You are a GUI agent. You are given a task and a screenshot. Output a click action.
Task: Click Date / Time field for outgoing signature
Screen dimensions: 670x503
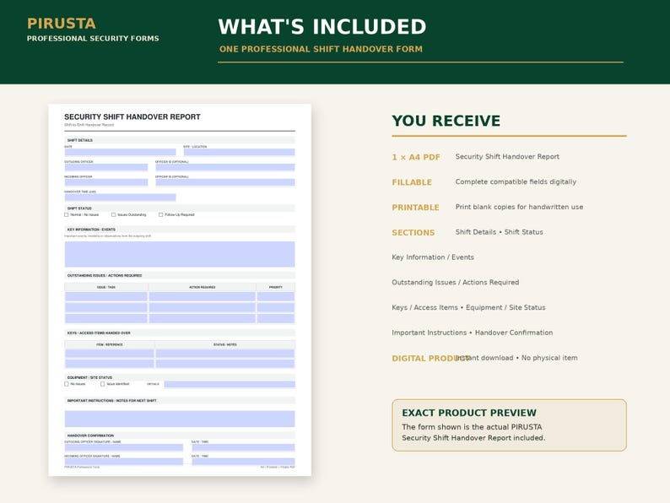click(x=243, y=447)
